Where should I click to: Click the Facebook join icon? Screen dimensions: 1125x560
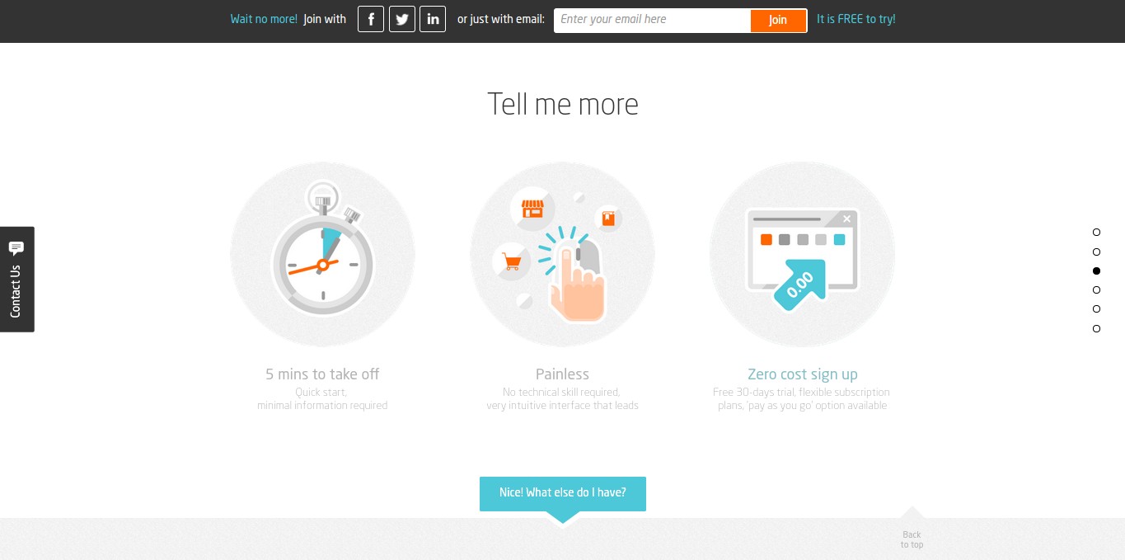(x=371, y=19)
